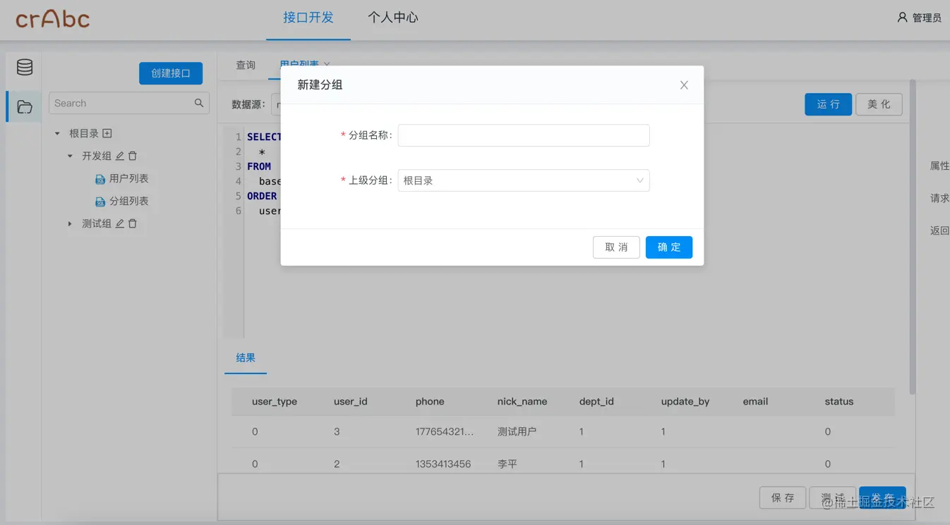The width and height of the screenshot is (950, 525).
Task: Click the 运行 button
Action: tap(829, 104)
